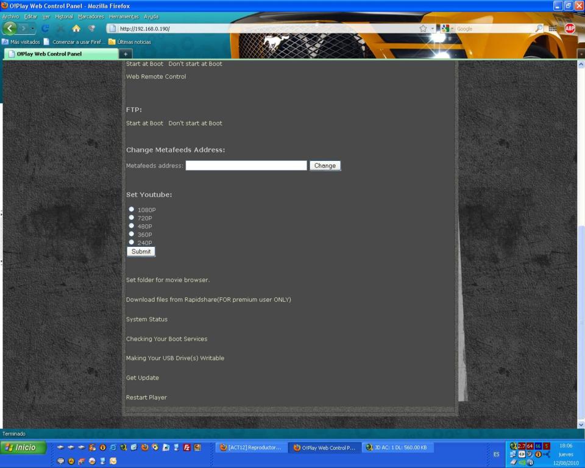Screen dimensions: 585x468
Task: Open the history dropdown next to Forward arrow
Action: pyautogui.click(x=33, y=29)
